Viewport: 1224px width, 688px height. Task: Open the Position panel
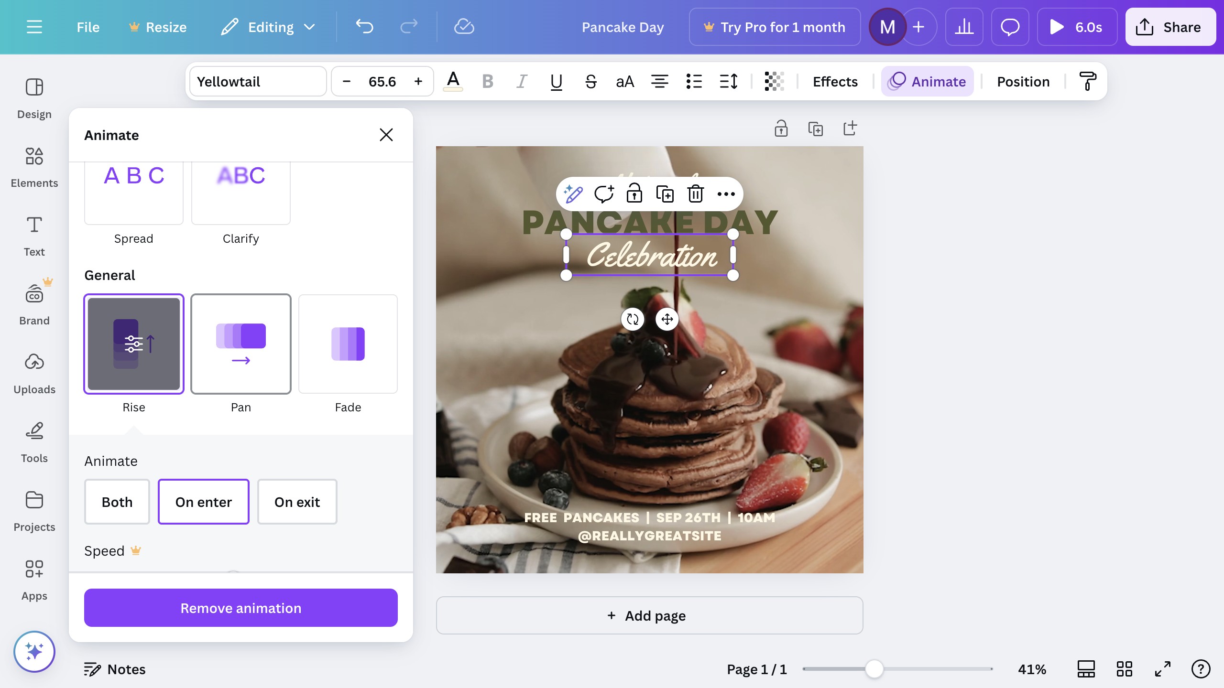pos(1023,82)
